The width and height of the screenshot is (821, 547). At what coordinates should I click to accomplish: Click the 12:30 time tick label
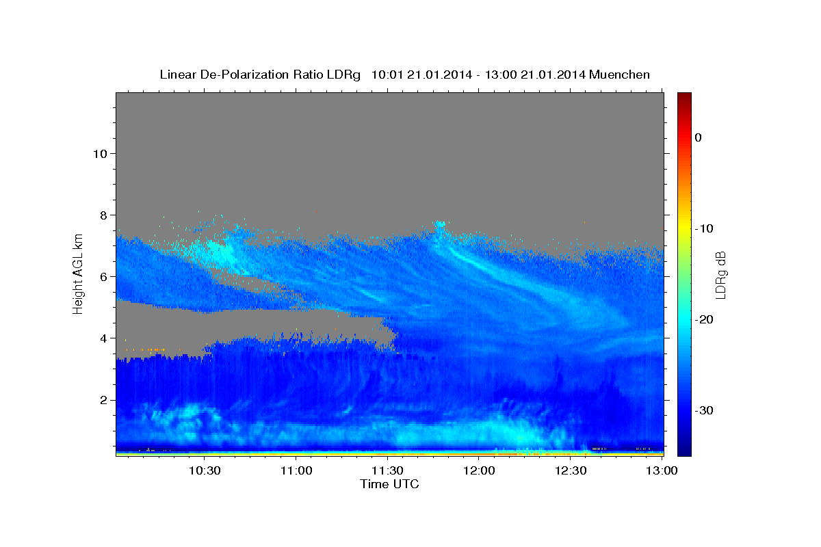coord(571,471)
